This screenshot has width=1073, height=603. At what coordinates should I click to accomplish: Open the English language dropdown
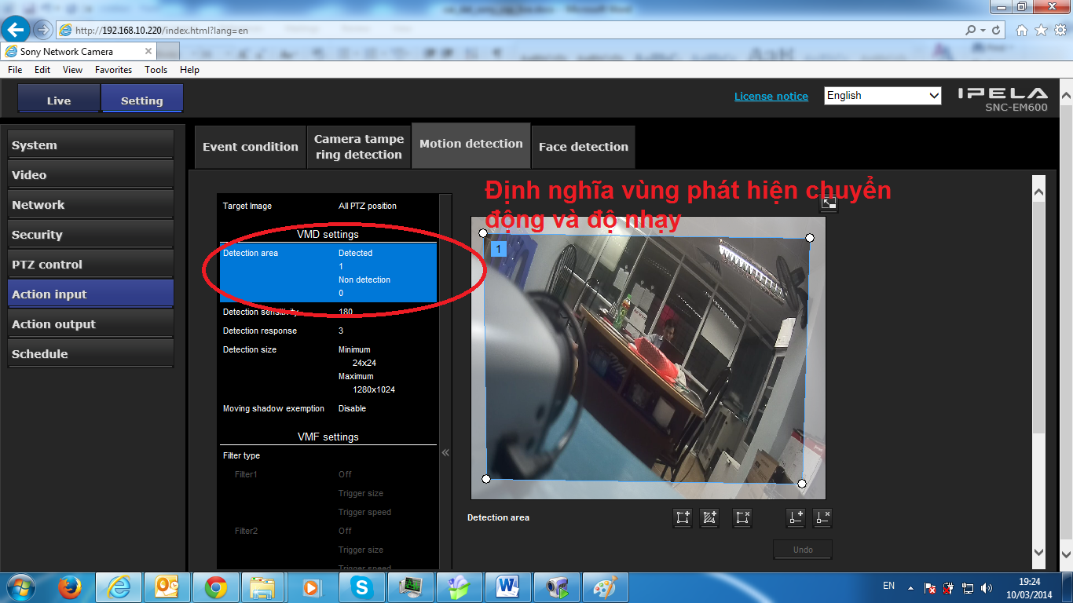click(x=883, y=96)
